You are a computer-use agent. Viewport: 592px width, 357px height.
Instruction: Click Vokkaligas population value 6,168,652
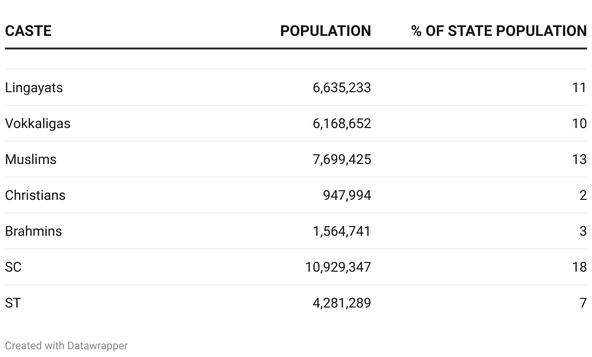pyautogui.click(x=342, y=124)
